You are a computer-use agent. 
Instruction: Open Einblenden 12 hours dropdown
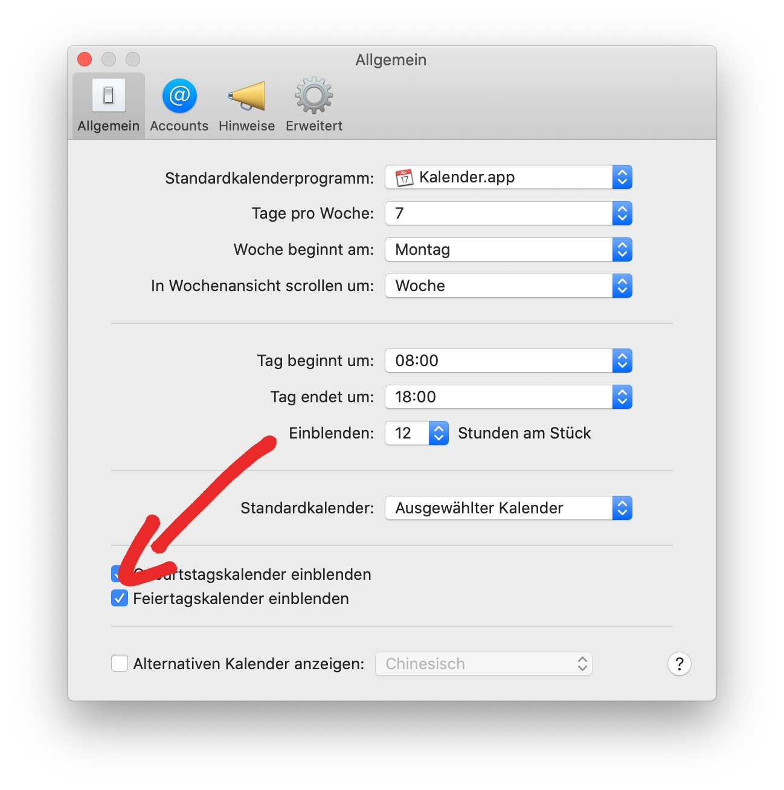click(417, 433)
